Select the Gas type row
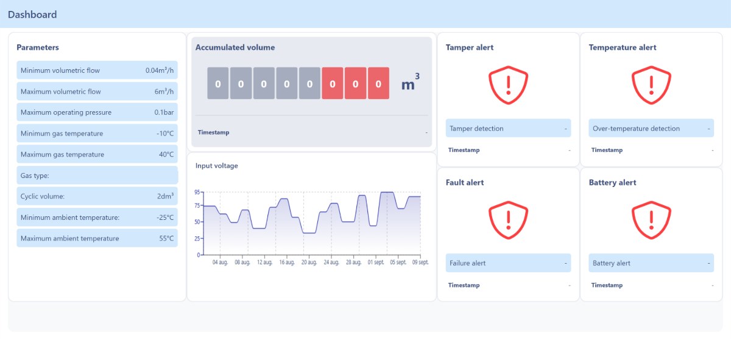 [97, 175]
